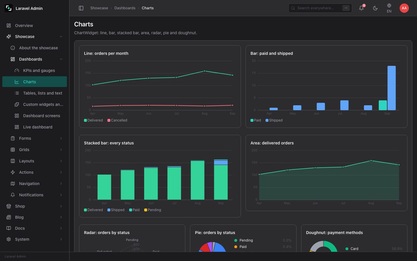Collapse the Showcase section chevron
The height and width of the screenshot is (261, 417).
61,37
